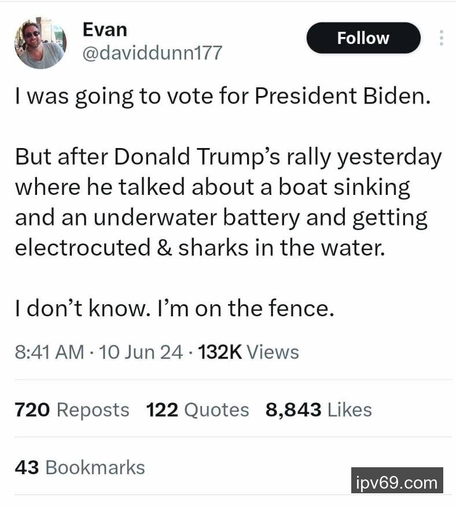Click the word "electrocuted"
Viewport: 456px width, 506px height.
click(x=82, y=248)
